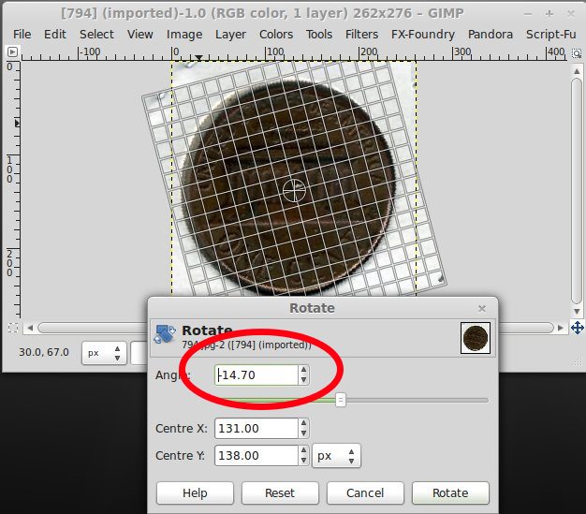Click the Reset button
Image resolution: width=586 pixels, height=514 pixels.
(280, 493)
